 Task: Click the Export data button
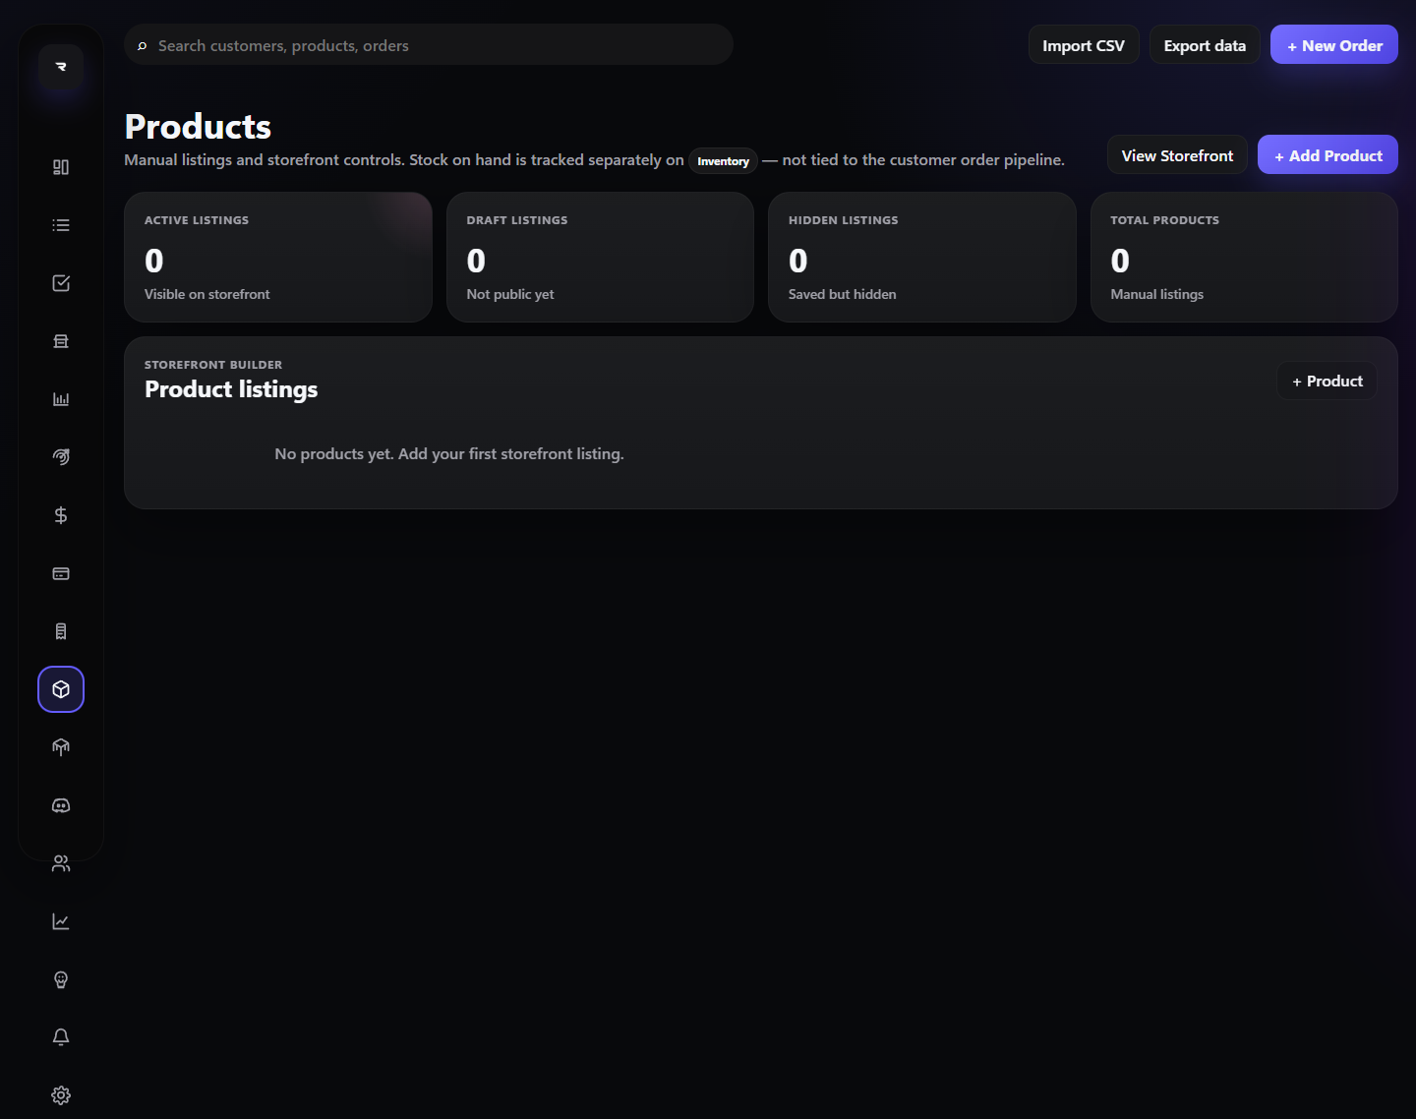1205,45
